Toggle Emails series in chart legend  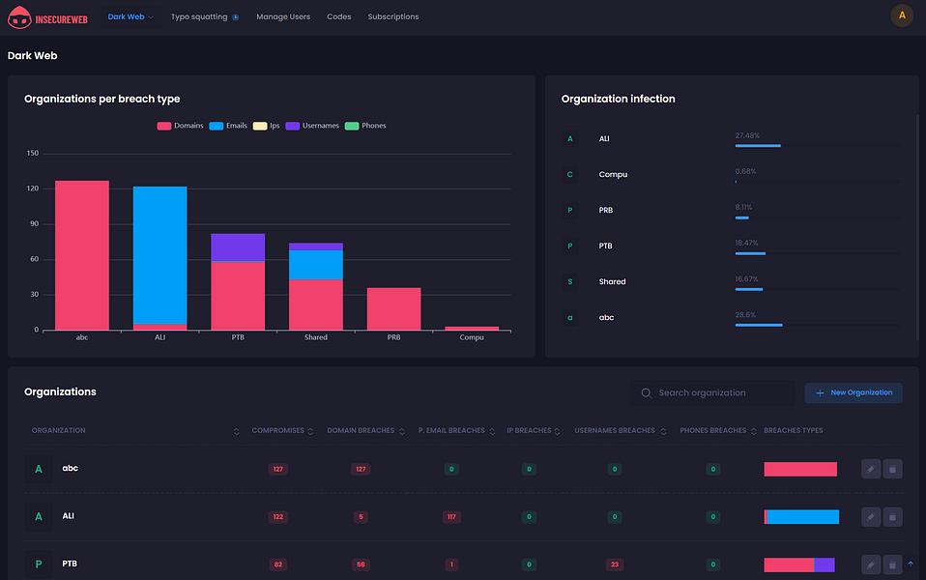pos(228,126)
